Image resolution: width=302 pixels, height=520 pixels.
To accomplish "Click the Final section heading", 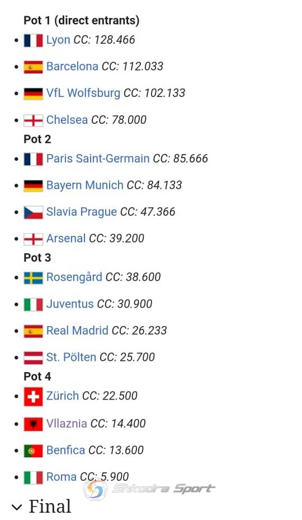I will click(50, 507).
